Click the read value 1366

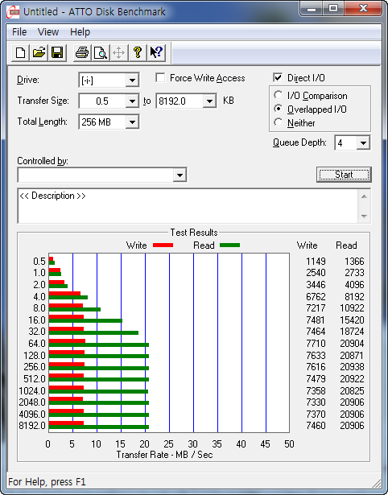pos(354,262)
